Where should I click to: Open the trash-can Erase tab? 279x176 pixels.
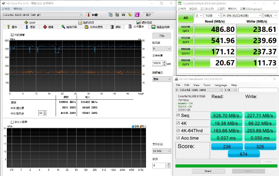pos(116,27)
